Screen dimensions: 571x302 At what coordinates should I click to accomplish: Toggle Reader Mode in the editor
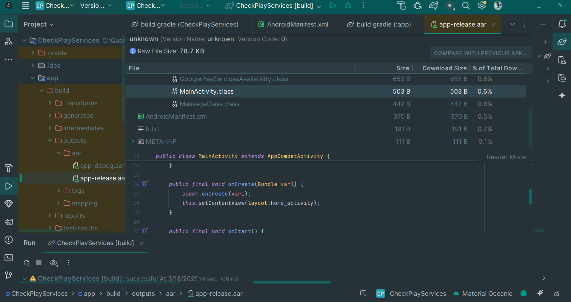point(506,157)
